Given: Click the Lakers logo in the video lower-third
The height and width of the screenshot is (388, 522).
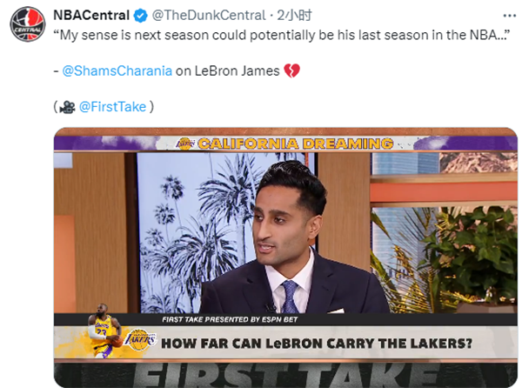Looking at the screenshot, I should tap(140, 340).
